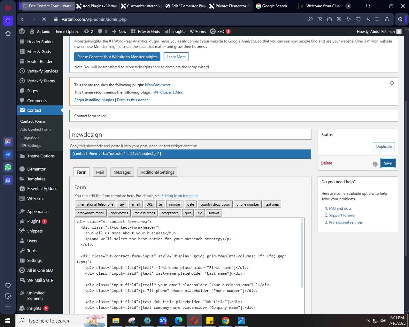Insert email tag generator
Screen dimensions: 409x327
coord(136,204)
